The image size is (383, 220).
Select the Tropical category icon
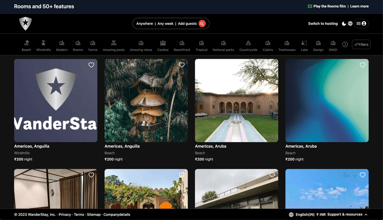201,43
